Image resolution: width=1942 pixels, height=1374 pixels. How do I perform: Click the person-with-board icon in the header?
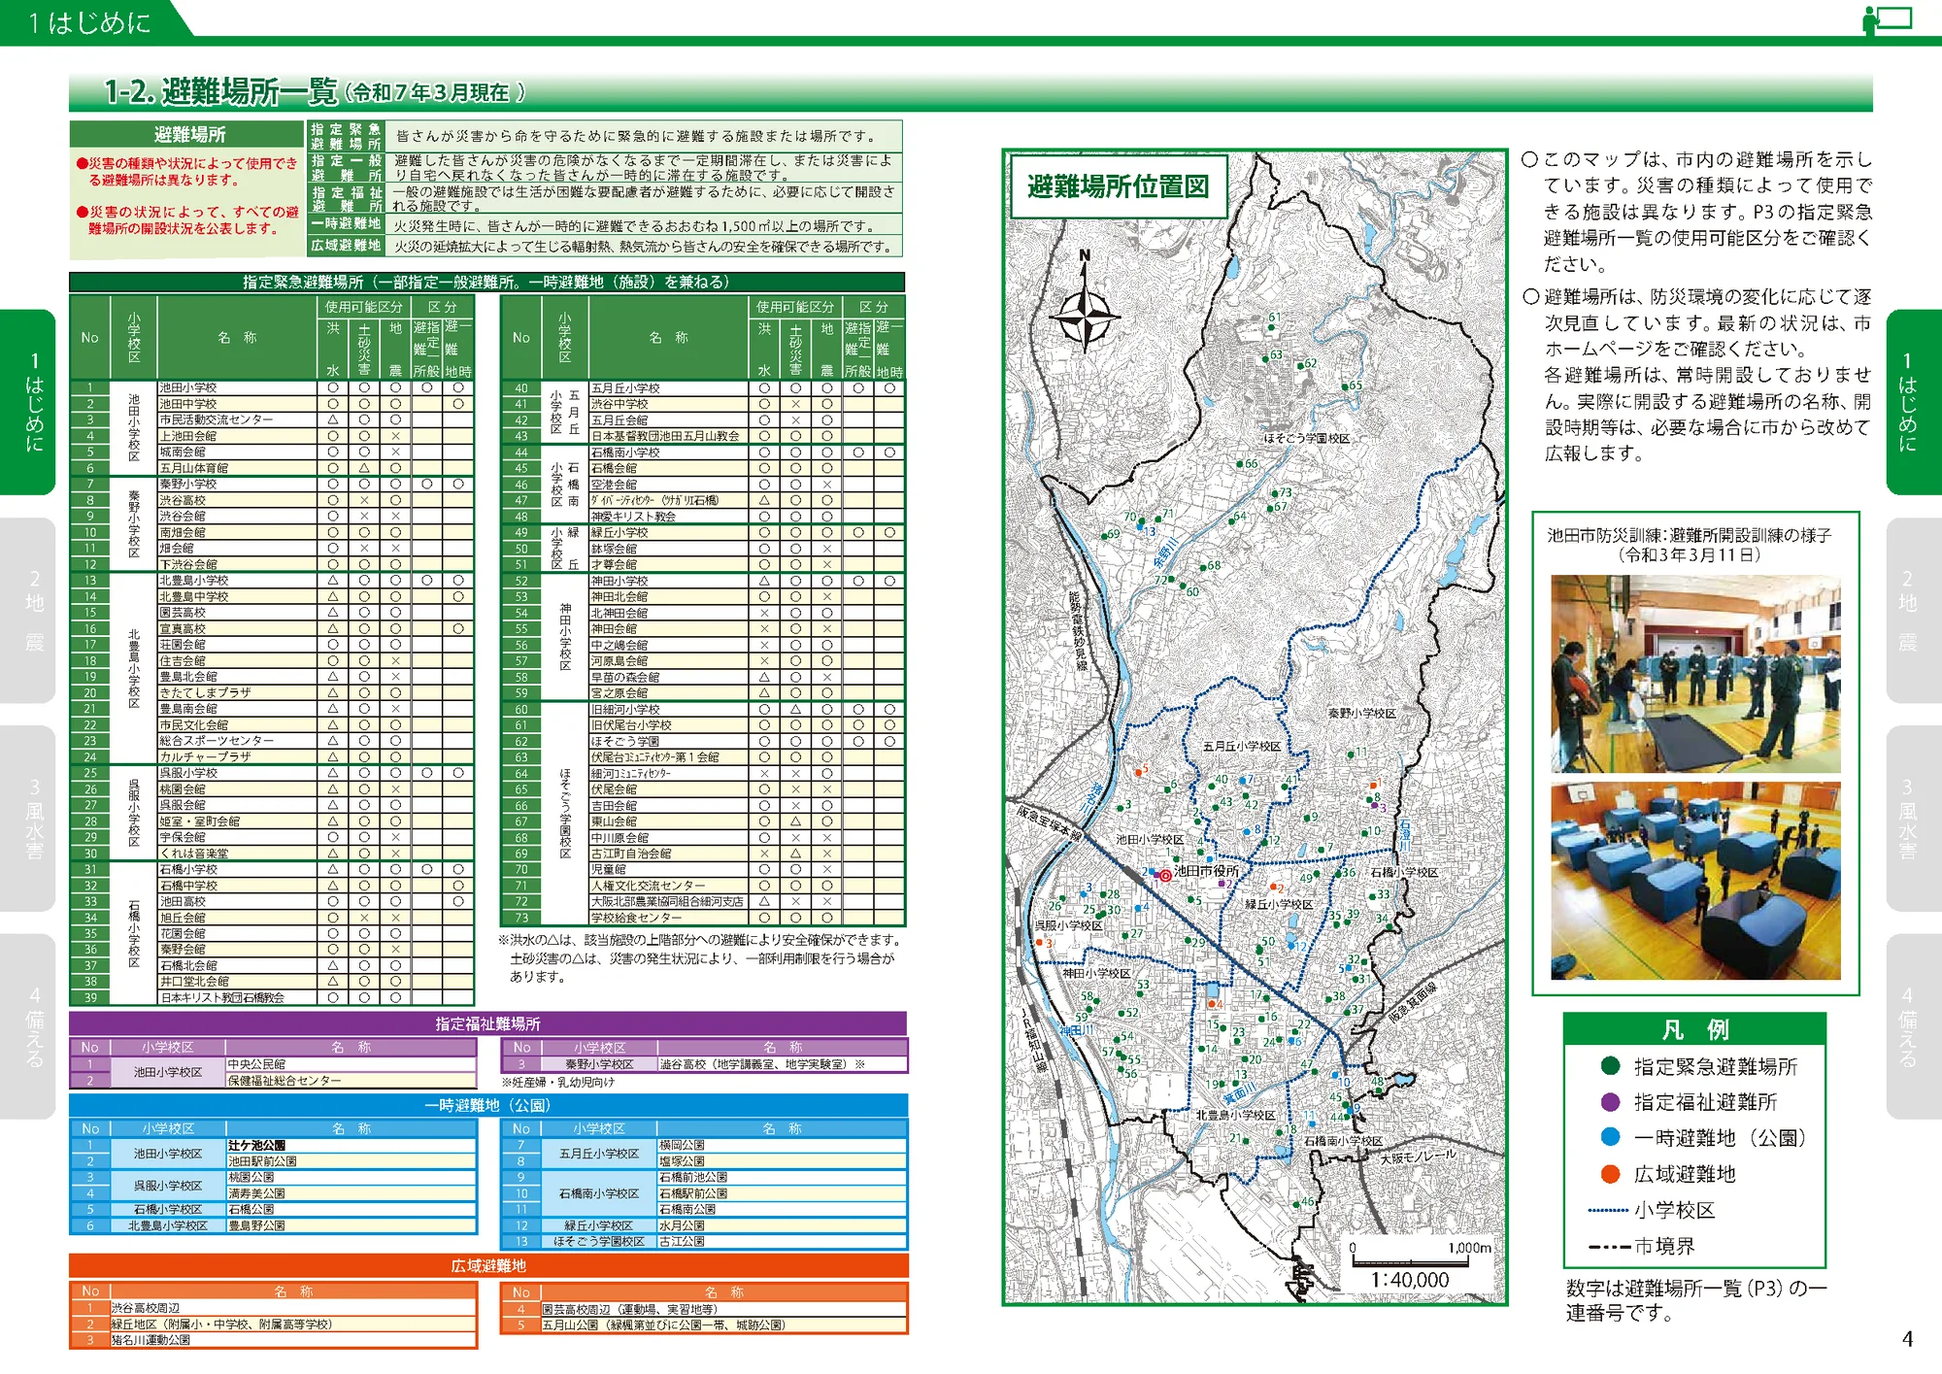(1887, 19)
